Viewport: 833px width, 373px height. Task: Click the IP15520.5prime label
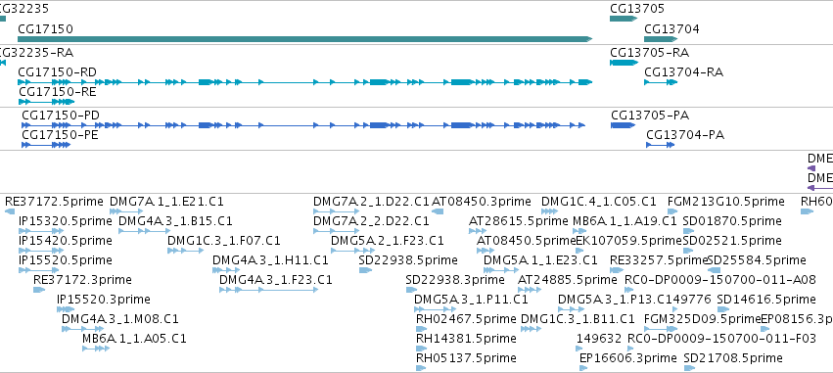pos(66,260)
